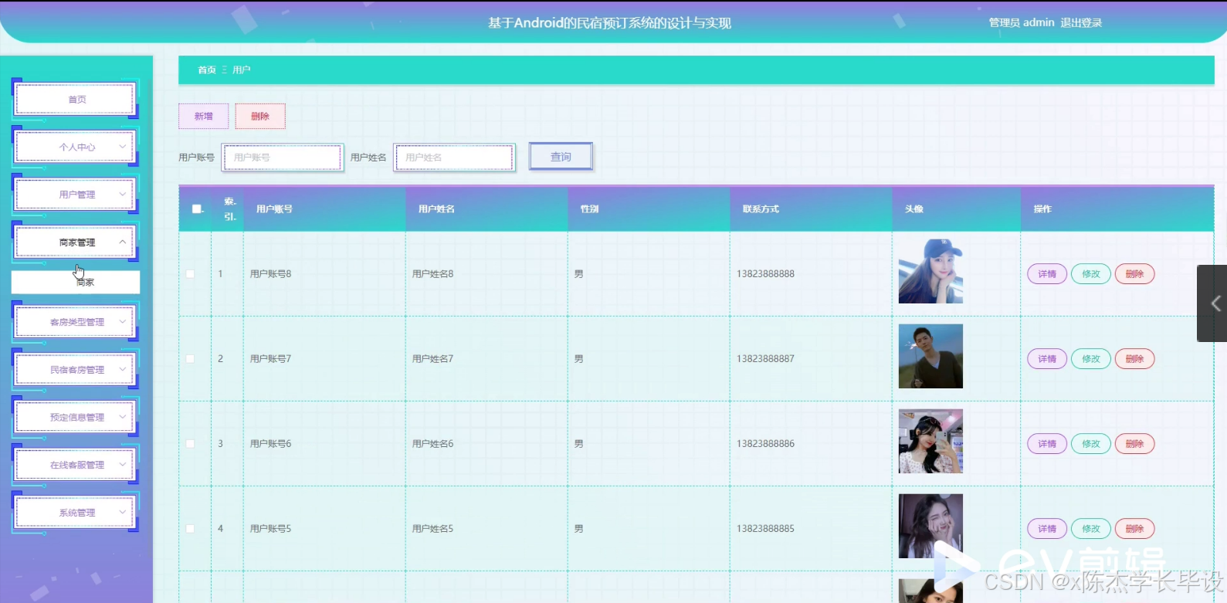Check the checkbox for row 用户账号8

click(190, 273)
